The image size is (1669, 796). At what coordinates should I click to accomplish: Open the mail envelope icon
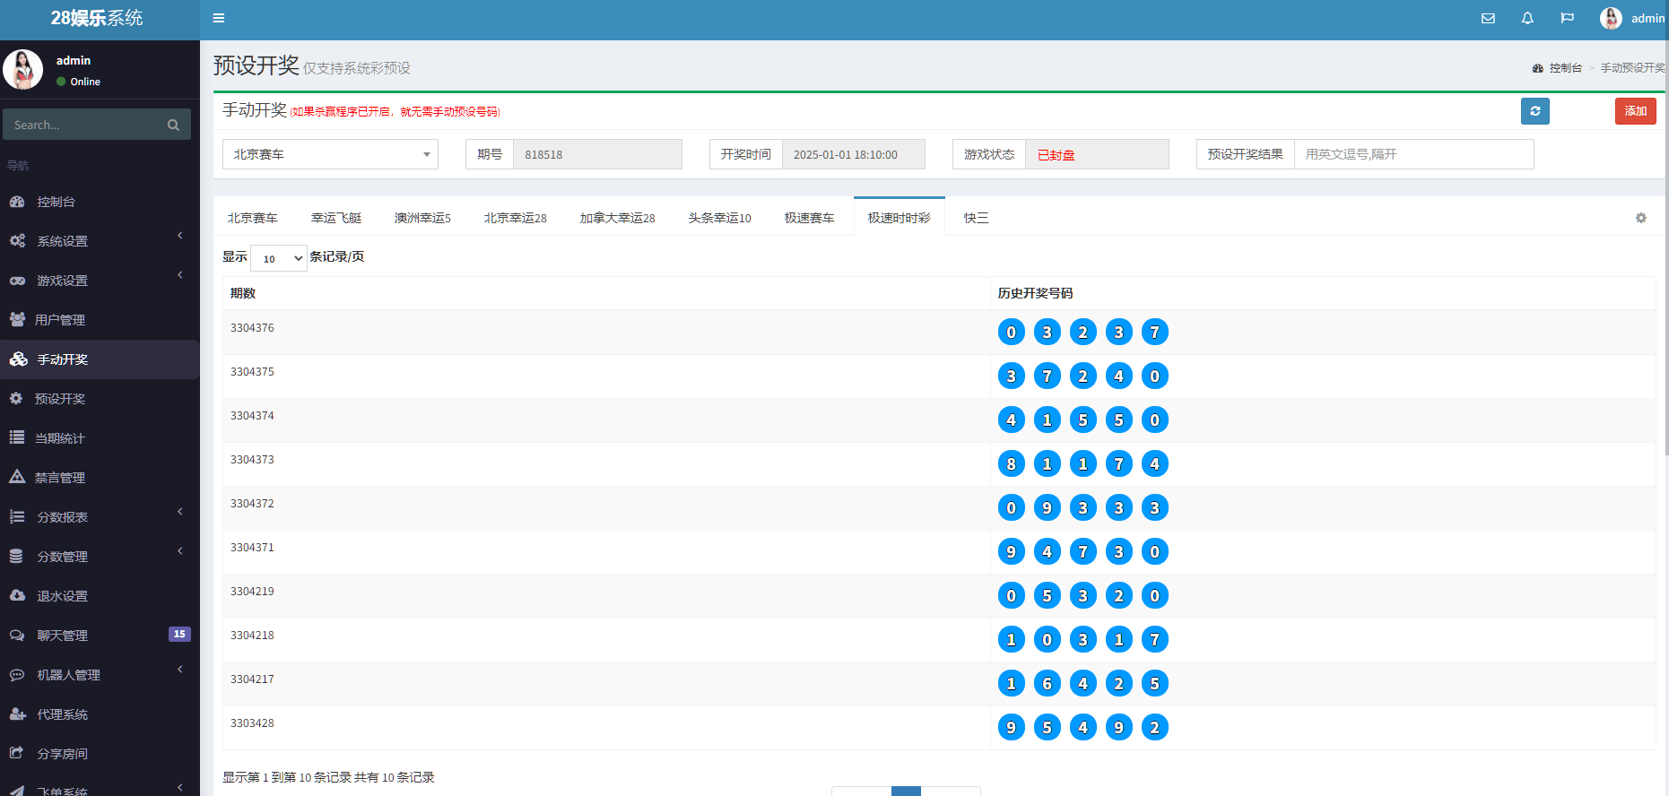tap(1488, 18)
